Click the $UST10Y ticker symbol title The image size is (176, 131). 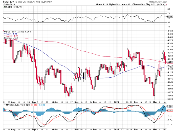coord(9,2)
